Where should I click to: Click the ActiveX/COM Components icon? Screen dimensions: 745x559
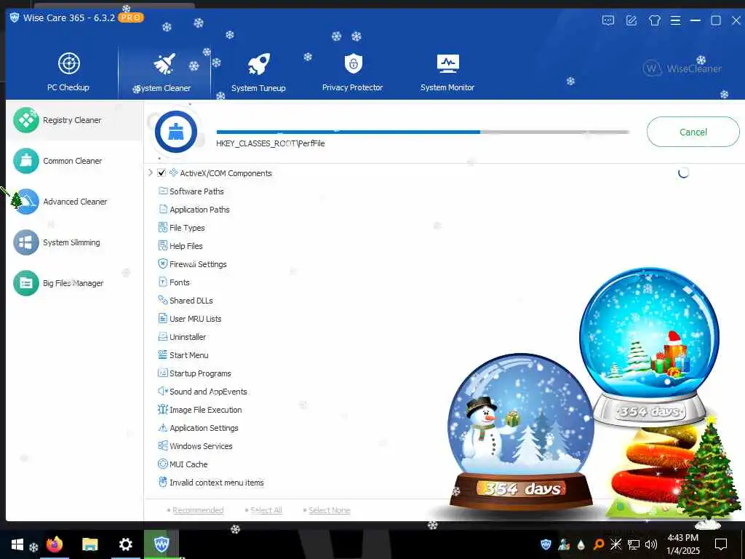173,173
